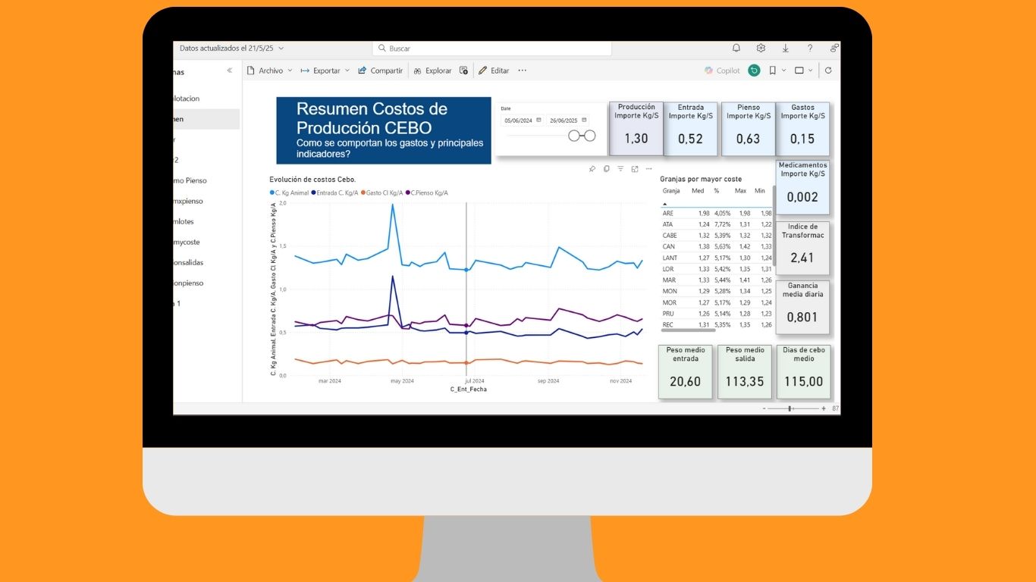Image resolution: width=1036 pixels, height=582 pixels.
Task: Toggle the Gasto CI Kg/A legend series
Action: [x=383, y=192]
